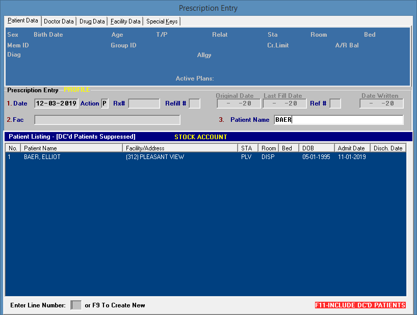
Task: Click F11-Include DC'd Patients button
Action: pyautogui.click(x=360, y=305)
